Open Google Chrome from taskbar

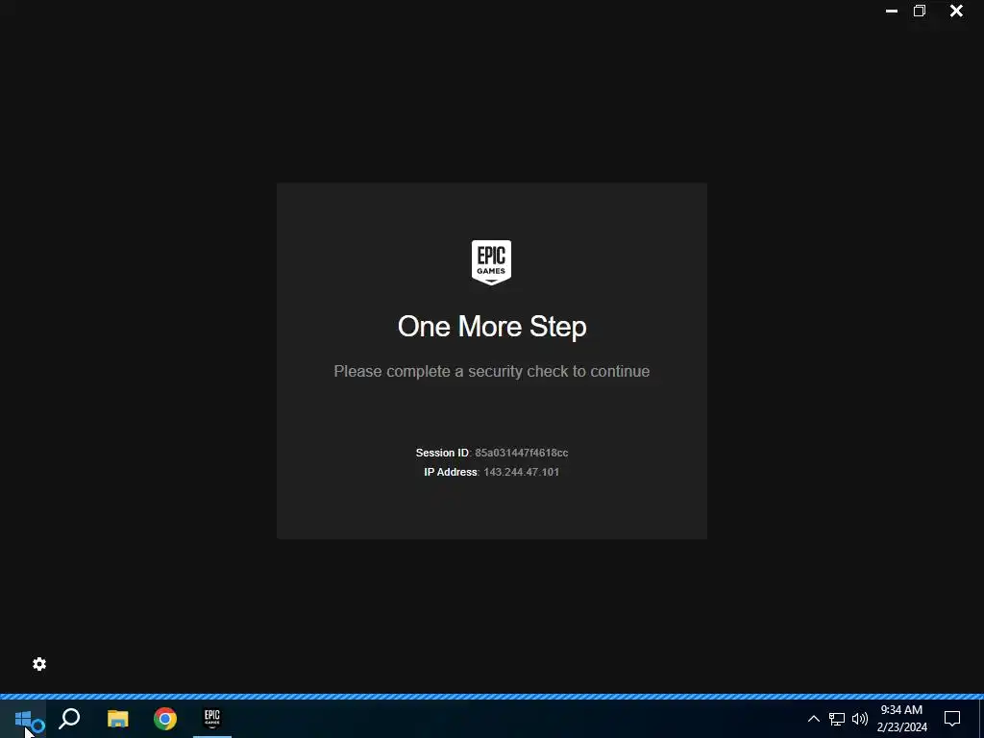tap(165, 719)
